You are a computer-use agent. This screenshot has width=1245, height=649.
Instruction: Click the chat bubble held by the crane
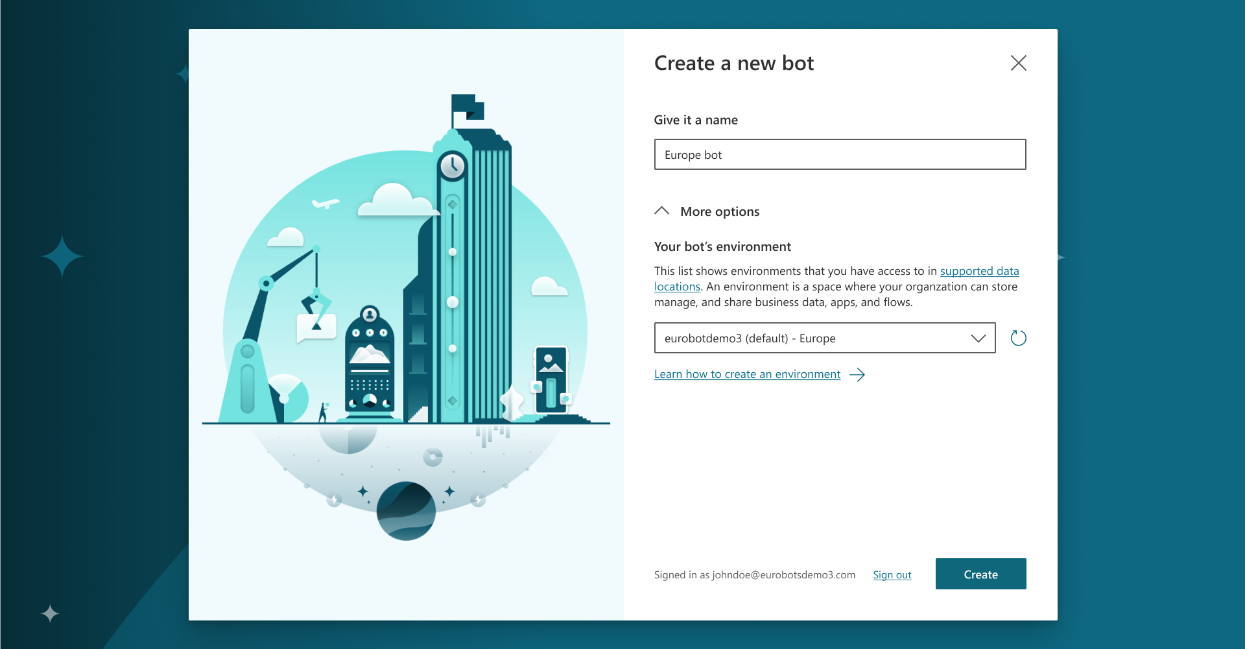(x=316, y=327)
